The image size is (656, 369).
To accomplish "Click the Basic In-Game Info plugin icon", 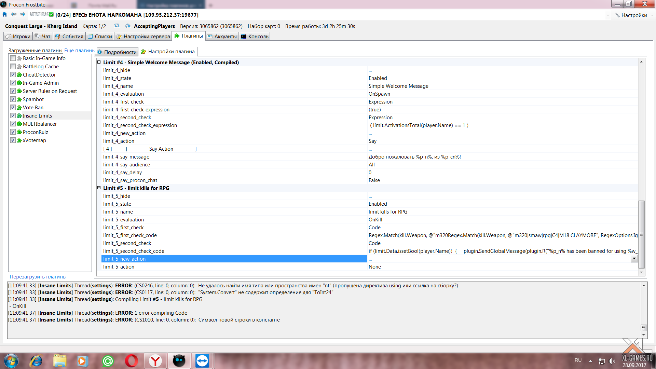I will pyautogui.click(x=19, y=58).
